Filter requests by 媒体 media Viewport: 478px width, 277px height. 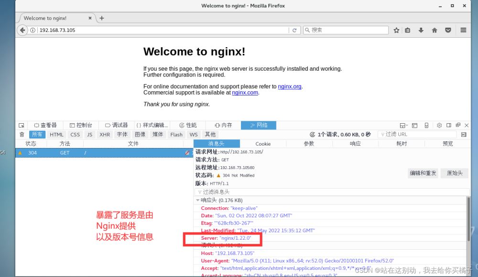coord(158,134)
